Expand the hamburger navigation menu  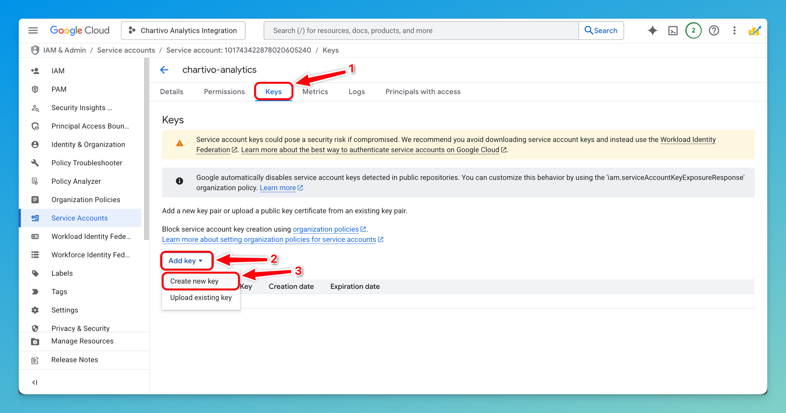(x=33, y=30)
